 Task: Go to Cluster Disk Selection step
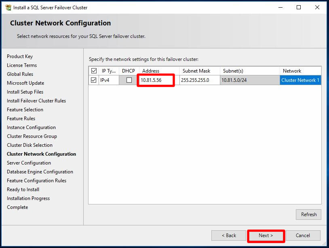click(x=30, y=145)
